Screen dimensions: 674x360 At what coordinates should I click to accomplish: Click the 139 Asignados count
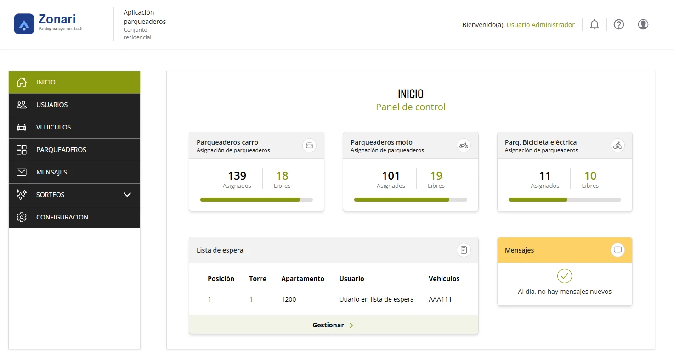click(x=237, y=179)
